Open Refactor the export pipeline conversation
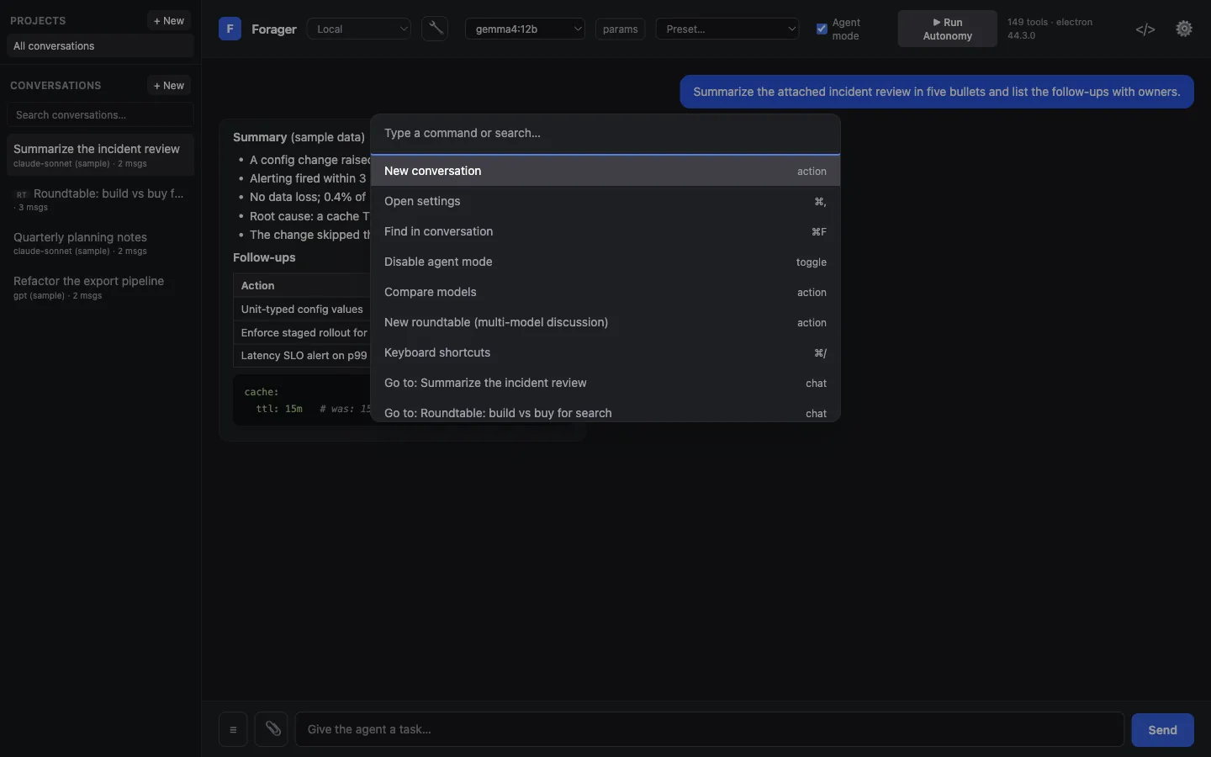The width and height of the screenshot is (1211, 757). coord(100,287)
